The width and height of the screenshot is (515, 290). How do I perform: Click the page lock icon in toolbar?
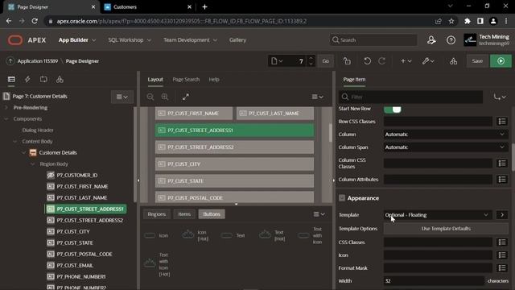(x=347, y=61)
